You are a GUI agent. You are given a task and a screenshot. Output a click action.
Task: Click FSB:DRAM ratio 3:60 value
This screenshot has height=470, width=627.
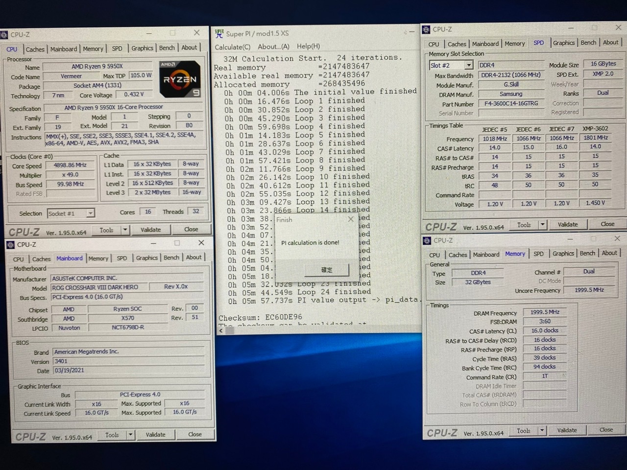coord(545,321)
